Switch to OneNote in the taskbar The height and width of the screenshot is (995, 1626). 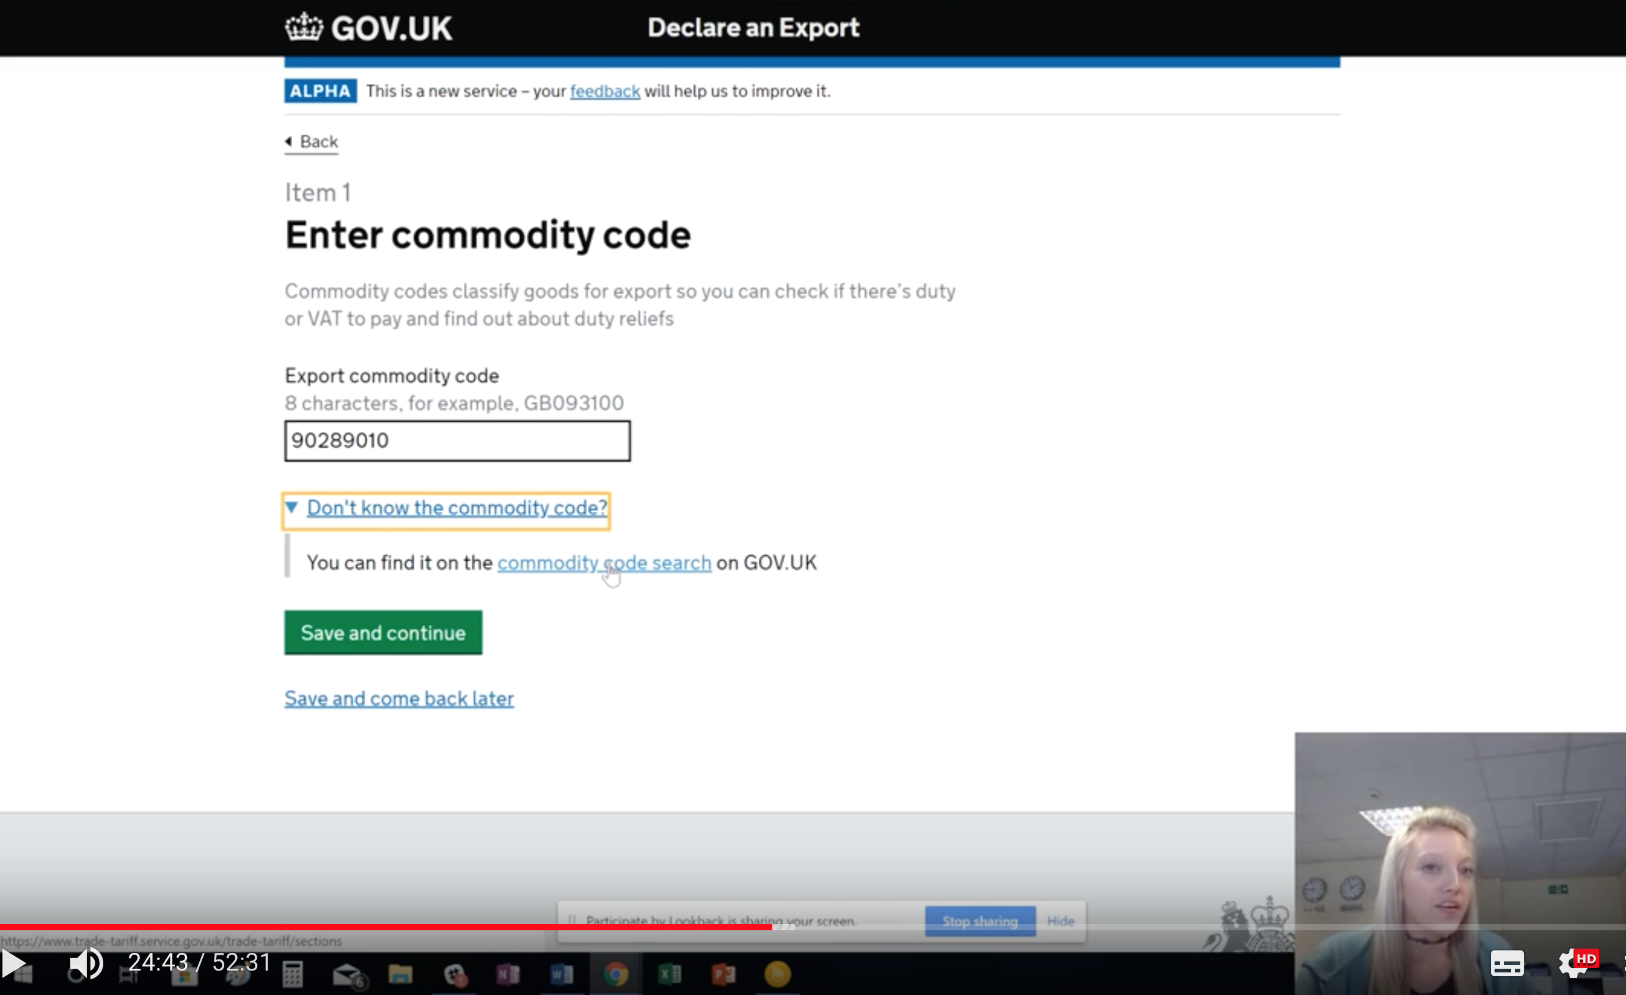[507, 975]
